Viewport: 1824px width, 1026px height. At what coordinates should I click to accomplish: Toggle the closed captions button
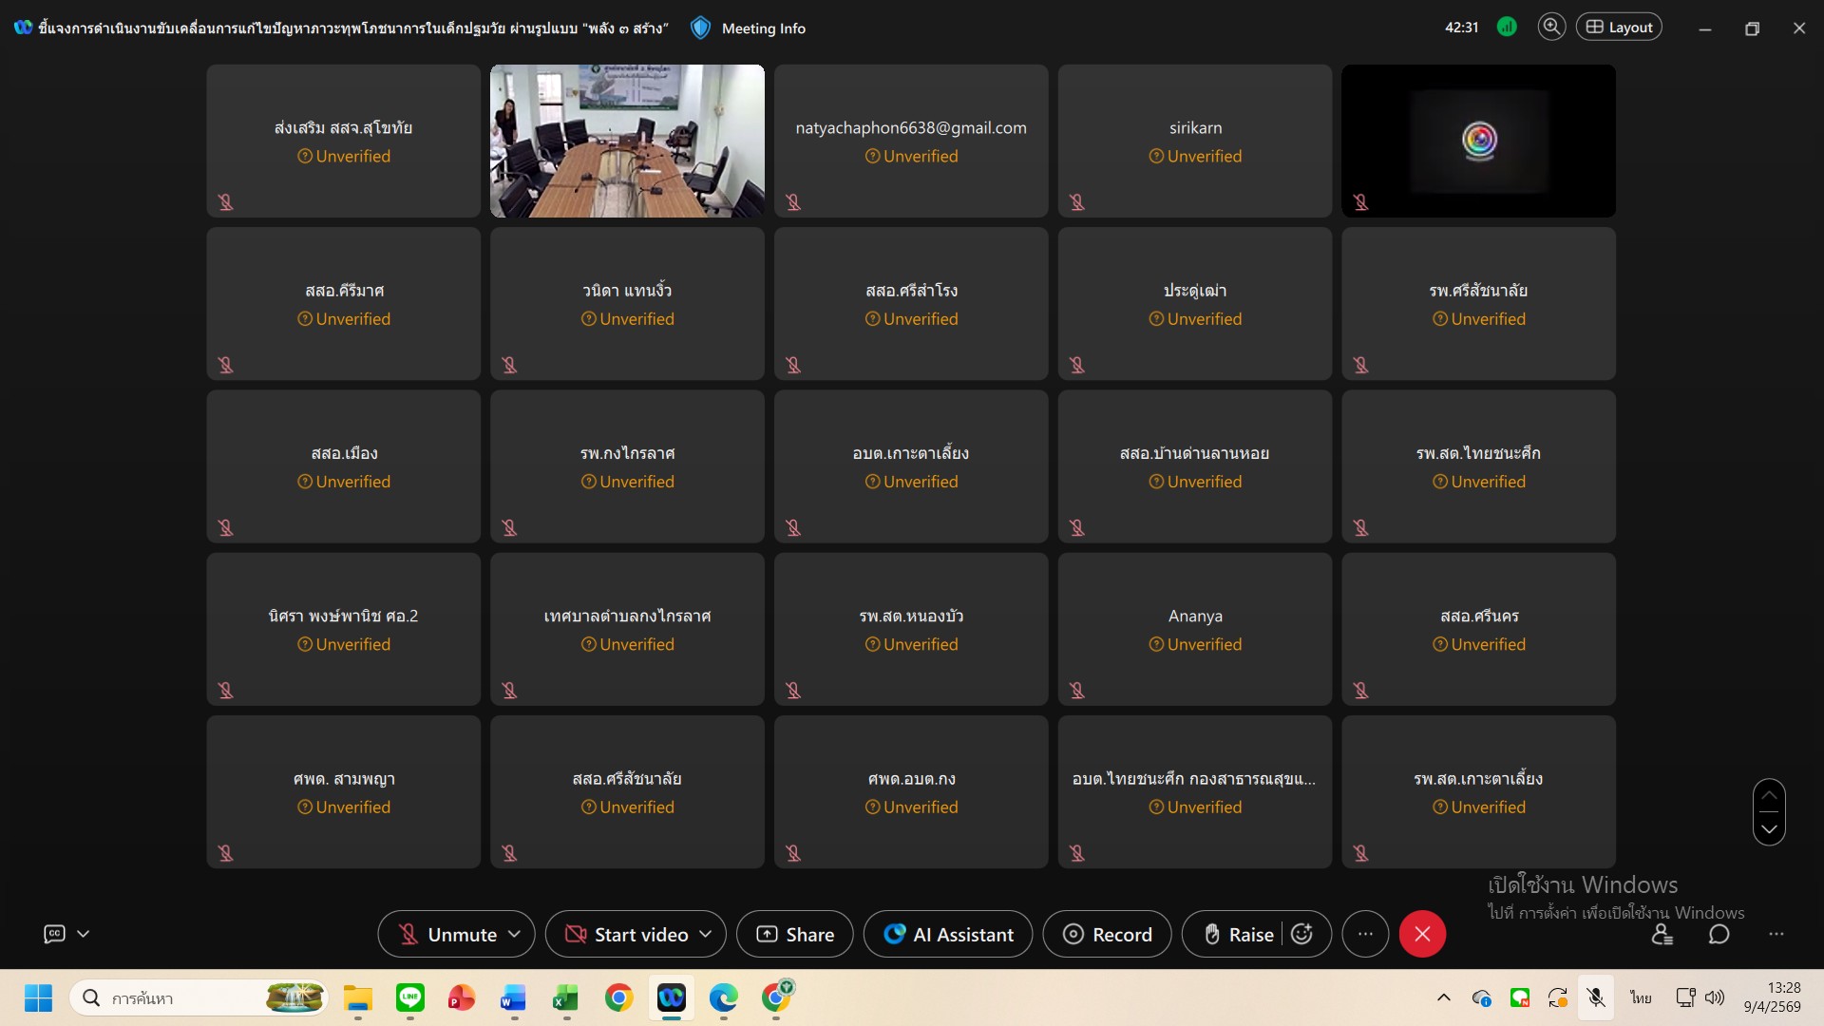coord(55,935)
